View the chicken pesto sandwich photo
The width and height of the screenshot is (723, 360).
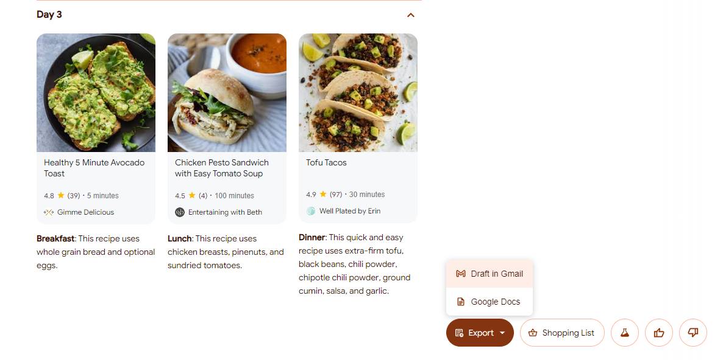coord(227,92)
